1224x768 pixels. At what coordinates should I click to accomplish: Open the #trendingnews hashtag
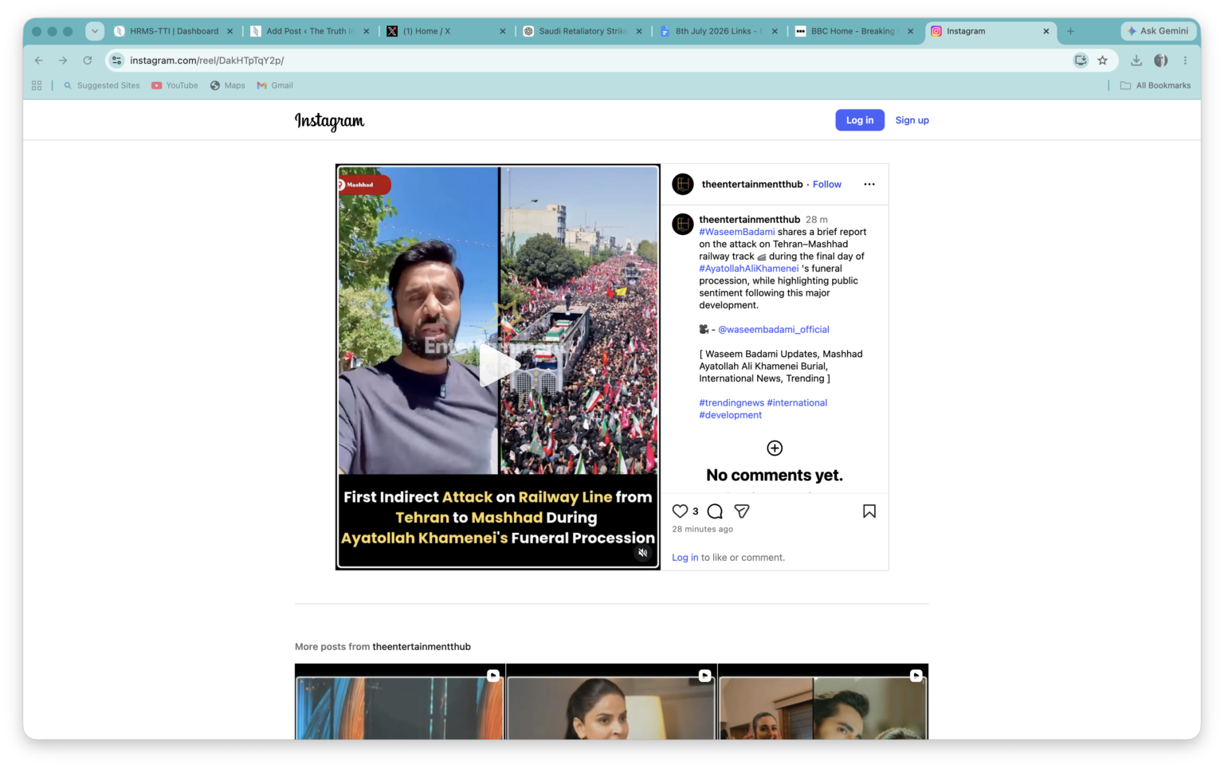(x=732, y=403)
